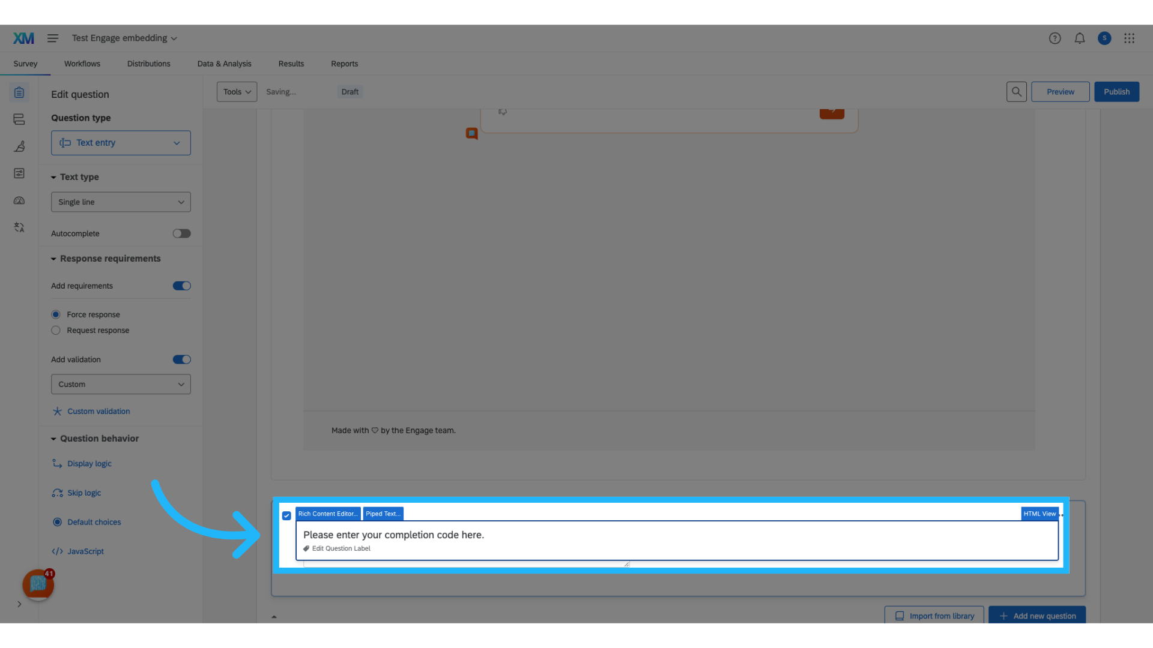The image size is (1153, 648).
Task: Open the Survey options sidebar icon
Action: tap(19, 173)
